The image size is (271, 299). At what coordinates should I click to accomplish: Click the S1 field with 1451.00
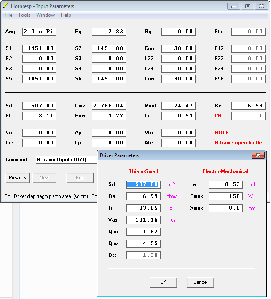tap(39, 48)
